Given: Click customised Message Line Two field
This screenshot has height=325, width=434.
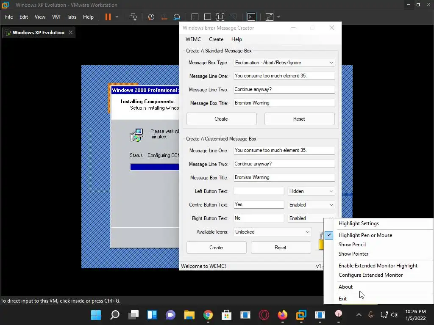Looking at the screenshot, I should (x=284, y=164).
